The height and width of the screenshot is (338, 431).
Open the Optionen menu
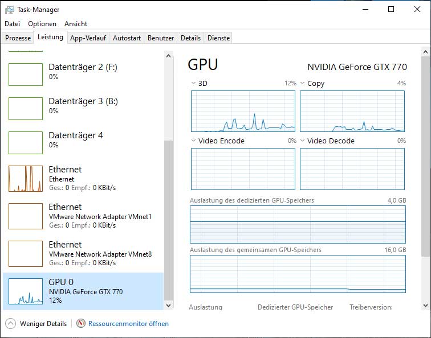coord(42,24)
